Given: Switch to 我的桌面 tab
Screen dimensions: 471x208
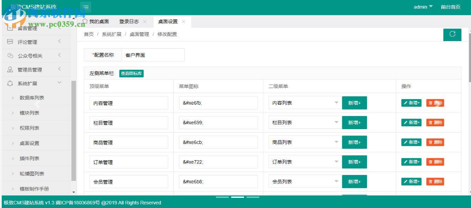Looking at the screenshot, I should pos(96,22).
